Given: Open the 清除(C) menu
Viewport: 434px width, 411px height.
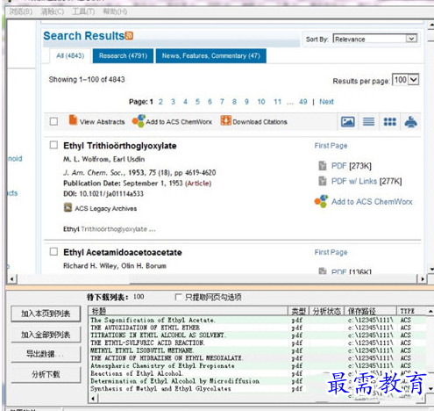Looking at the screenshot, I should [53, 11].
